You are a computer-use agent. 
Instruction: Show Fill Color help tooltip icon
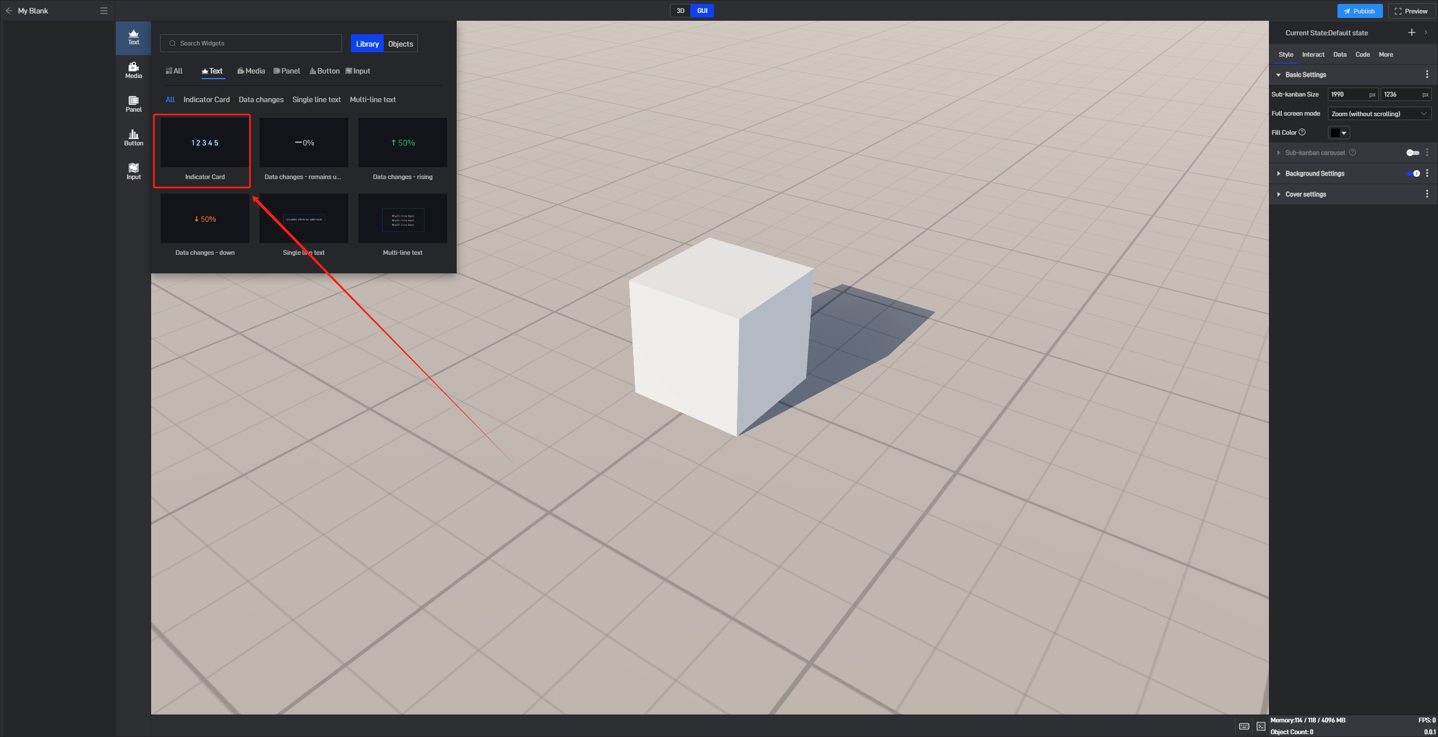pyautogui.click(x=1302, y=132)
